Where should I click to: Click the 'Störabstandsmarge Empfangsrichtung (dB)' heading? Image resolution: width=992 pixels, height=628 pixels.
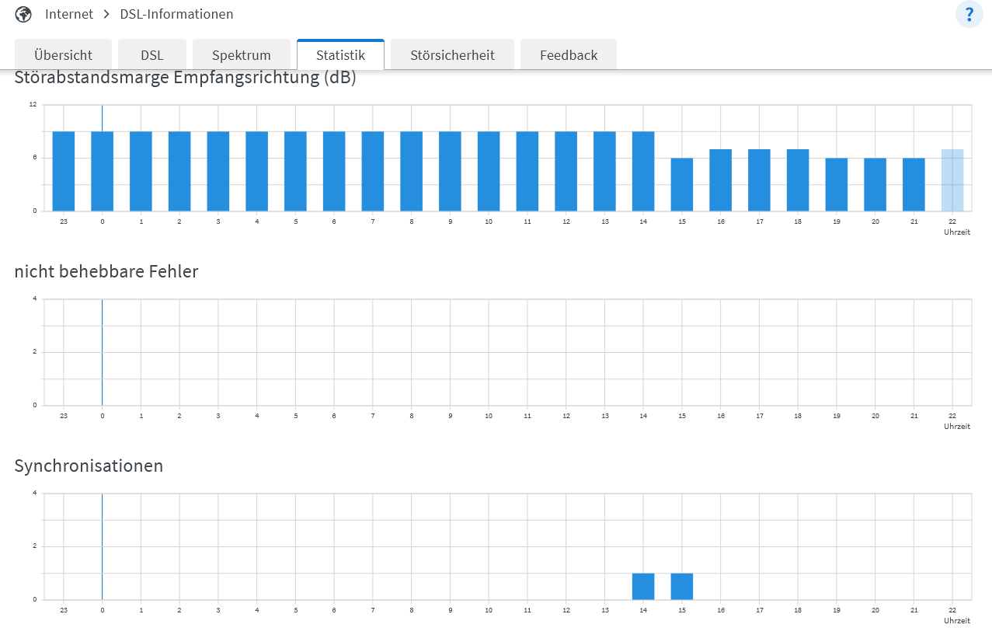tap(186, 78)
